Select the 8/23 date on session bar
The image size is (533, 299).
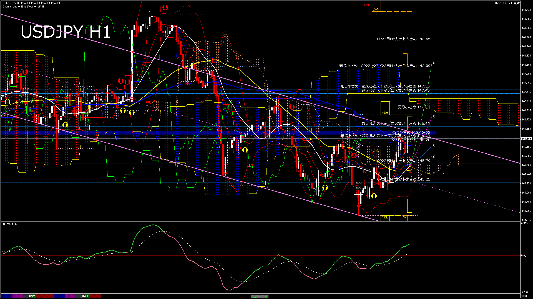point(85,296)
